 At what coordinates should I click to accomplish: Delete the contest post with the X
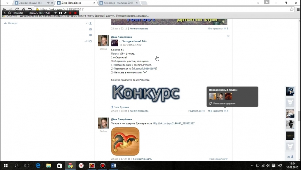228,36
